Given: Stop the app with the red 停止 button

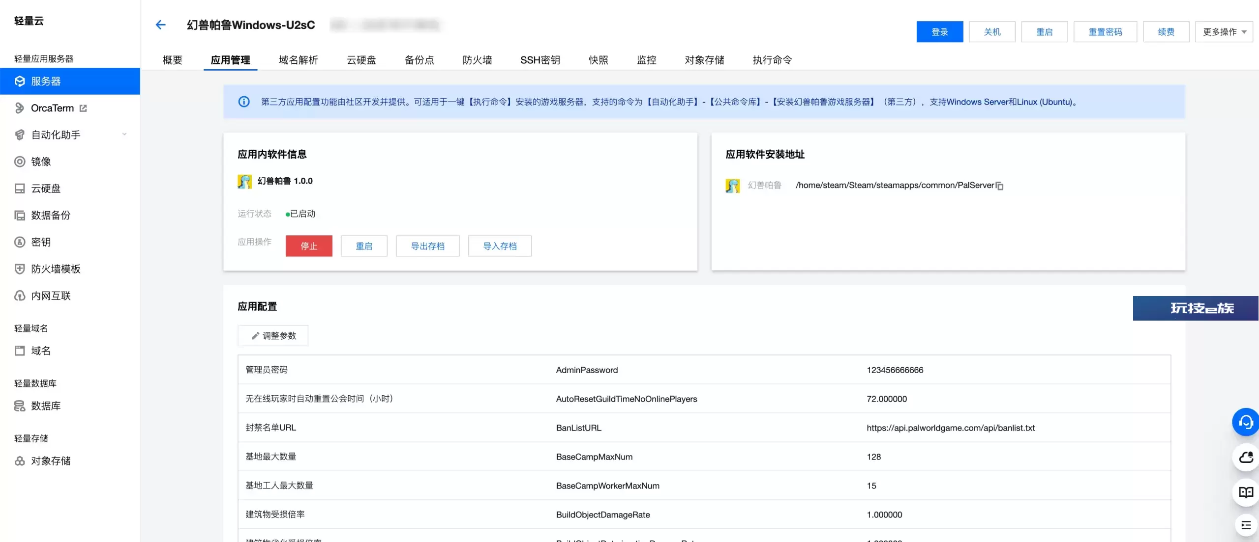Looking at the screenshot, I should (309, 246).
